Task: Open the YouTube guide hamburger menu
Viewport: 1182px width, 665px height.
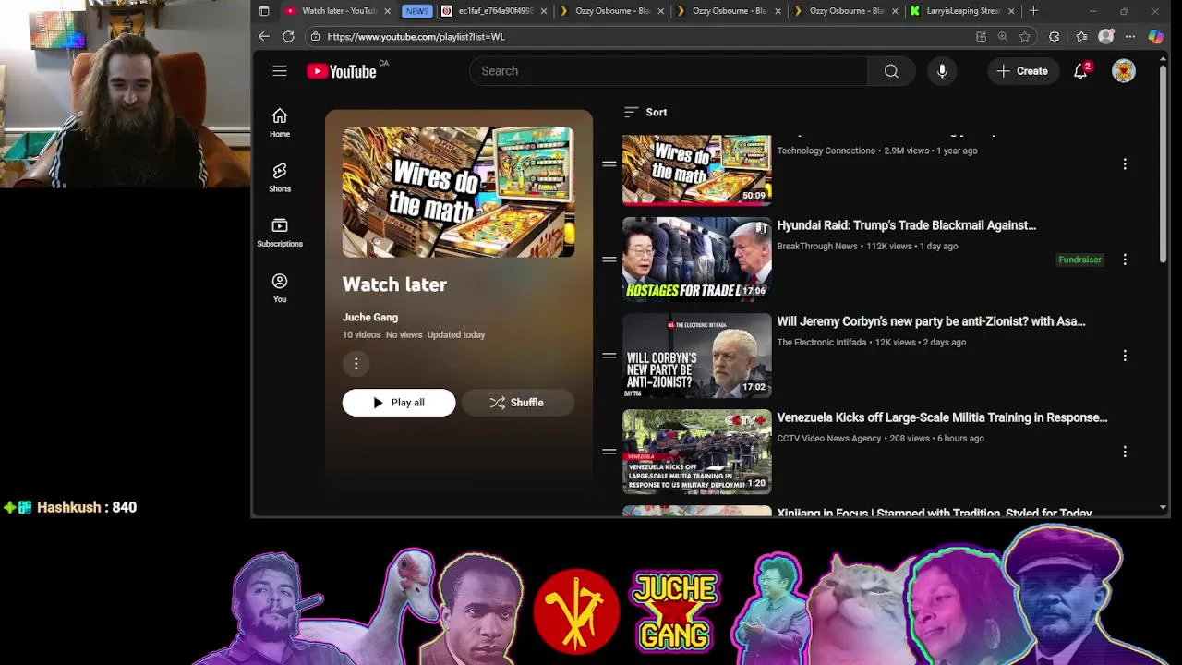Action: pos(280,71)
